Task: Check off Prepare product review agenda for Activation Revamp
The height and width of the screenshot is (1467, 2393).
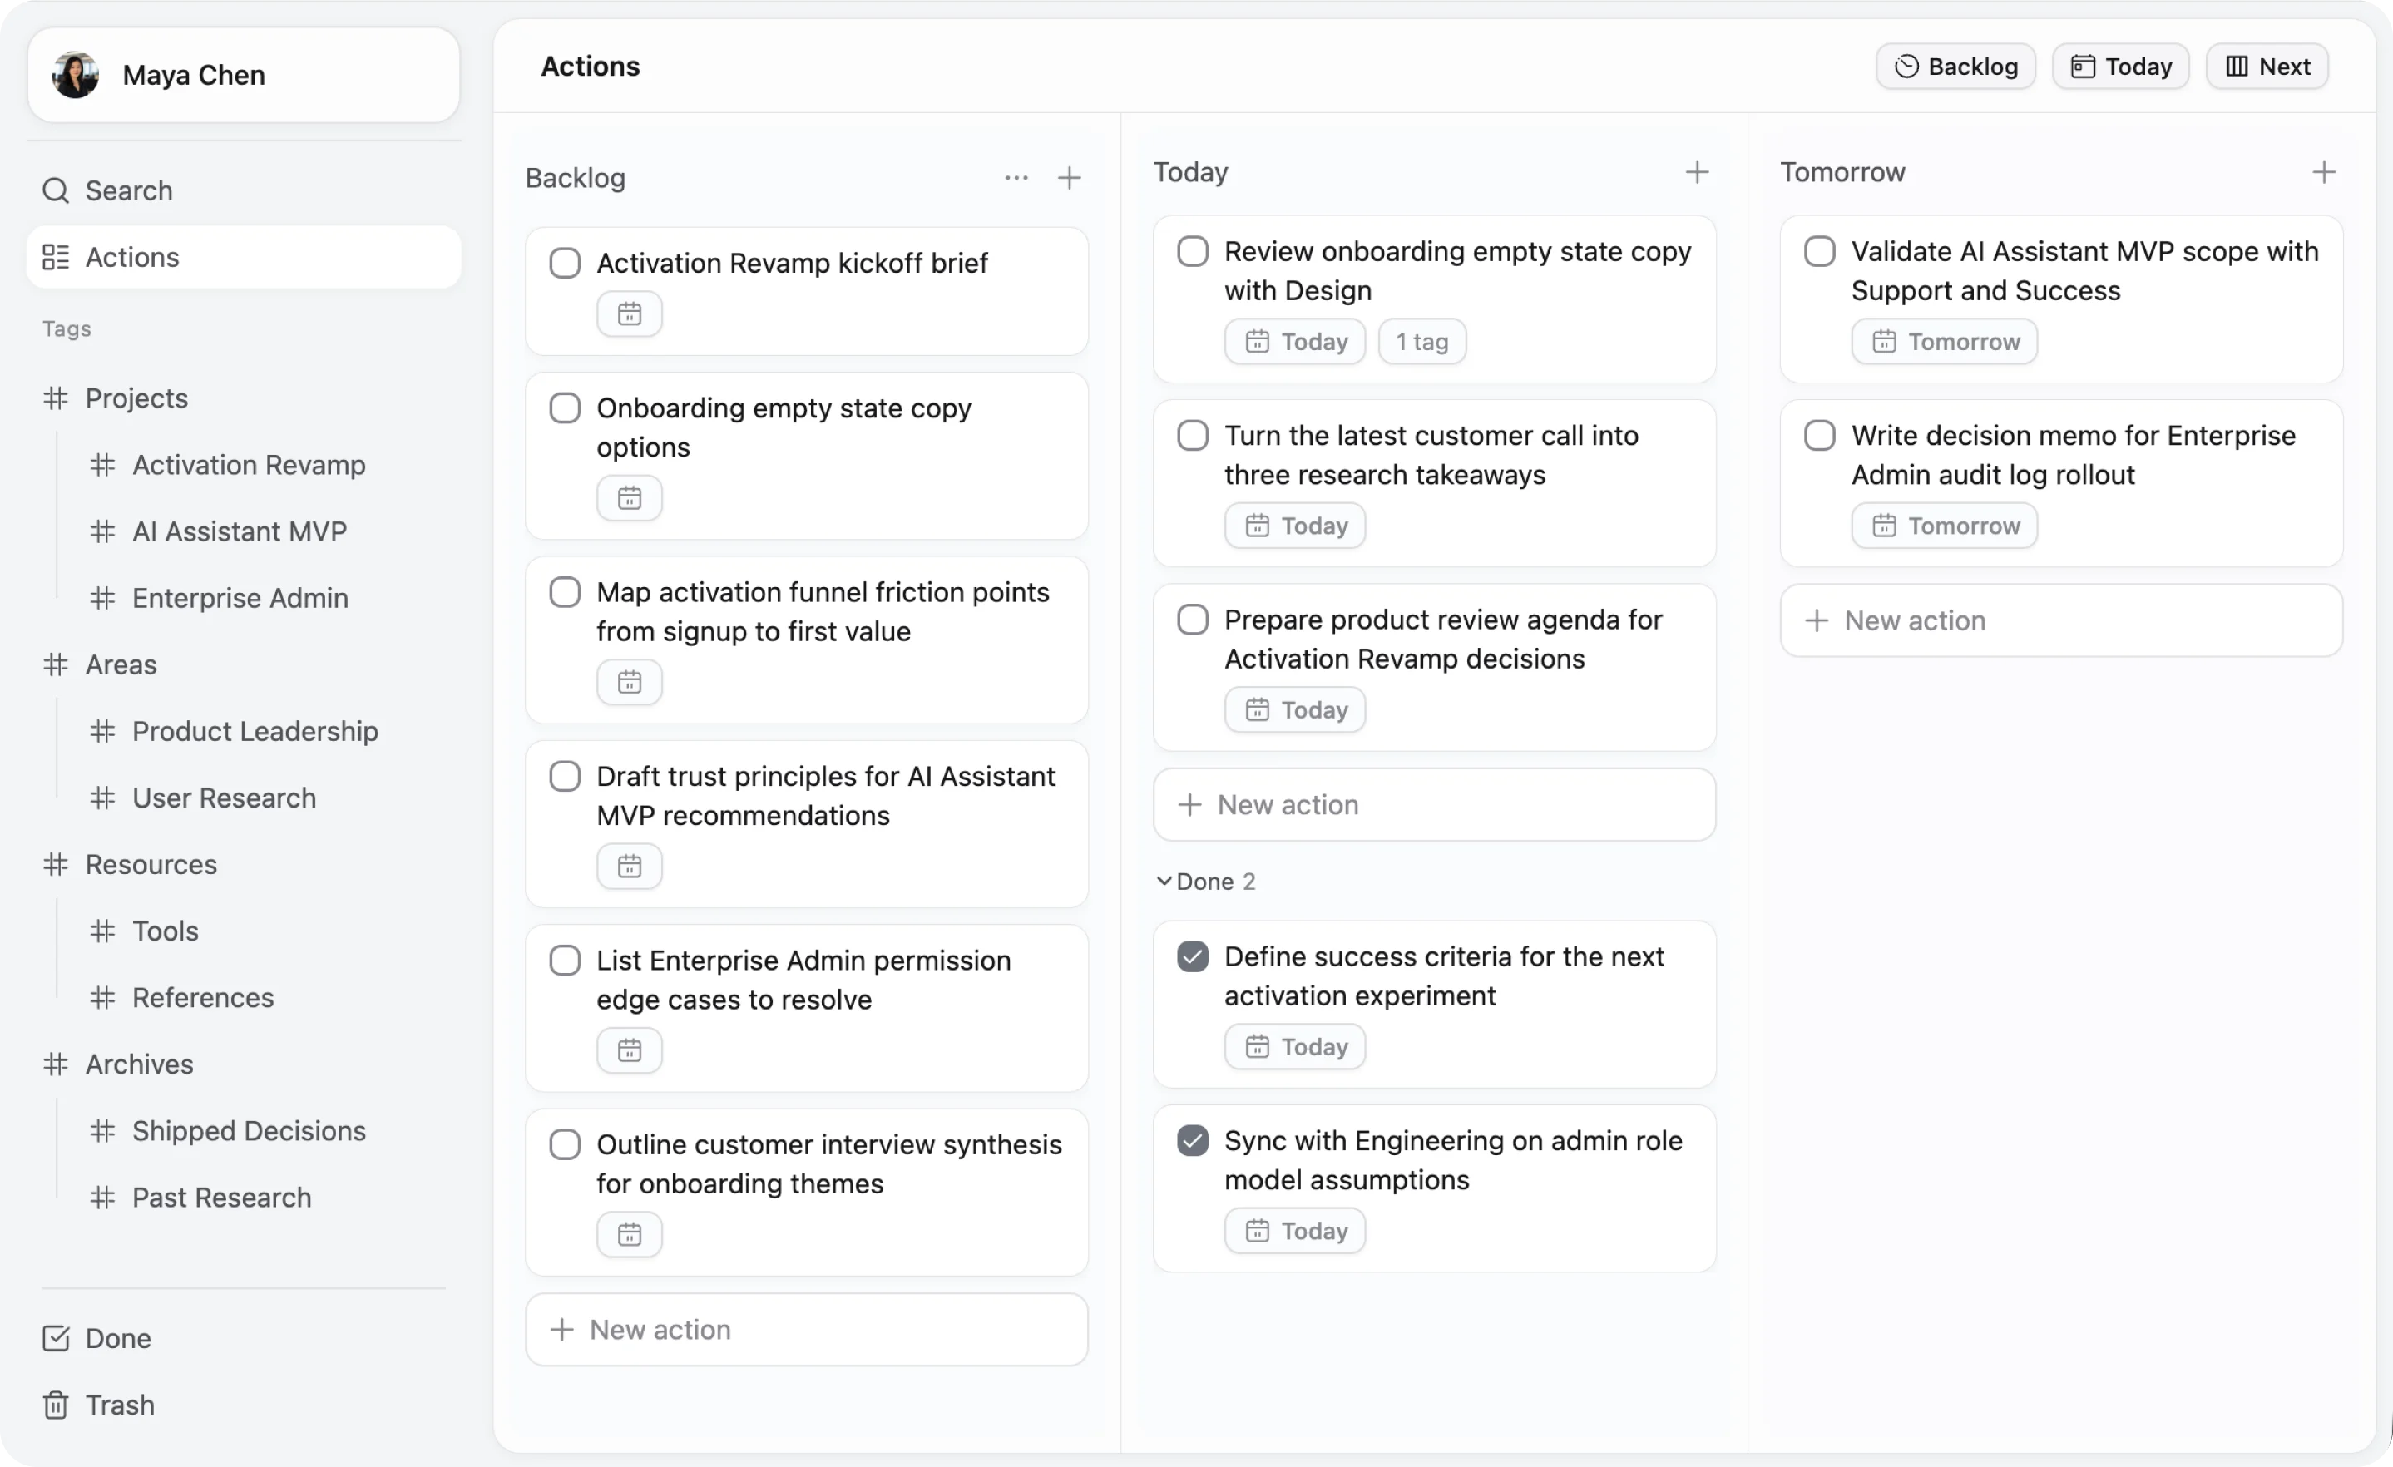Action: point(1193,620)
